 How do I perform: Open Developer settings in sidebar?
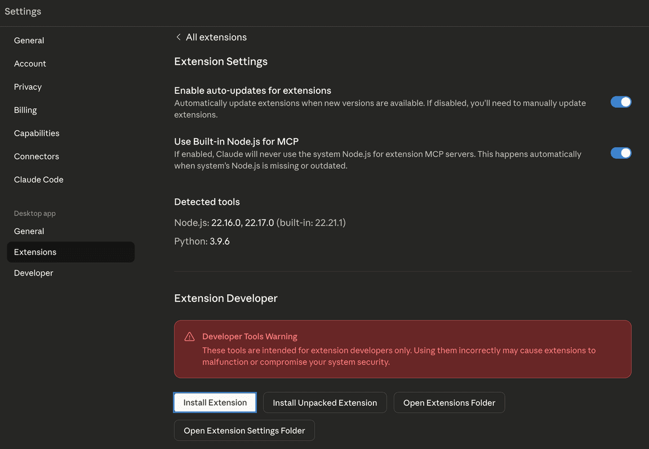(x=34, y=273)
